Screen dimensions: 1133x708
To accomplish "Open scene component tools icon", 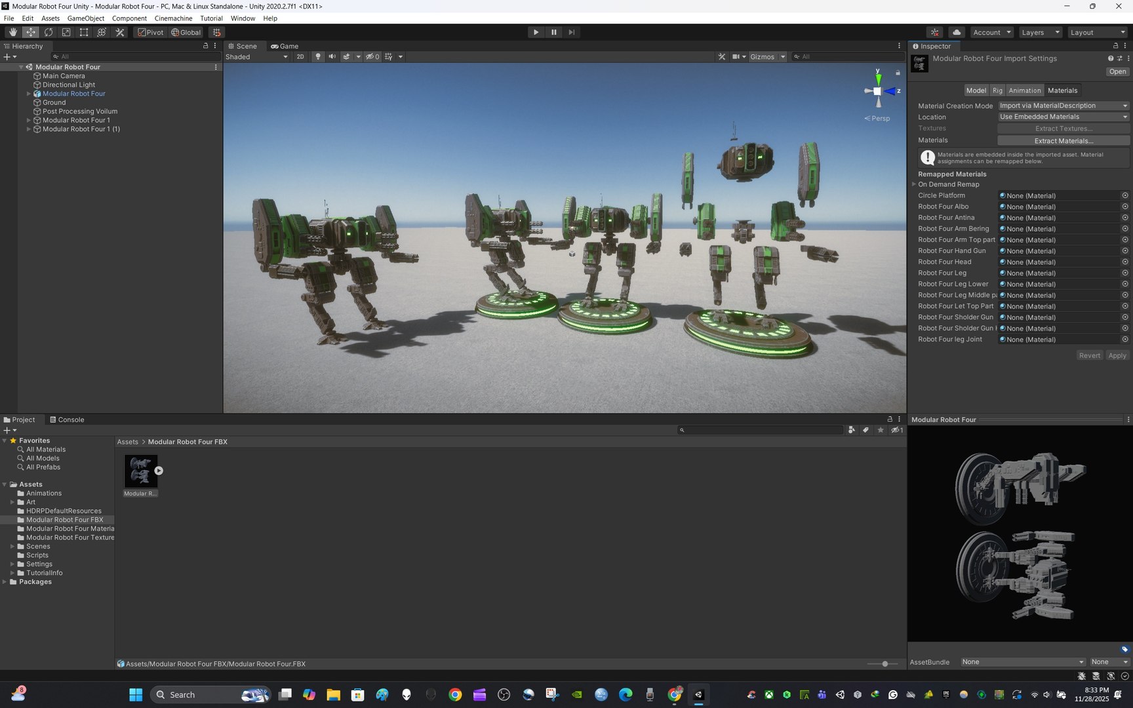I will (722, 56).
